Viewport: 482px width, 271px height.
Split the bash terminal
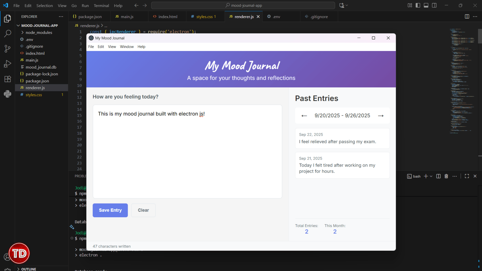tap(438, 176)
